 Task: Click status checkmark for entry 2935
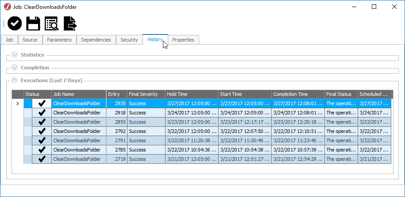click(x=42, y=103)
